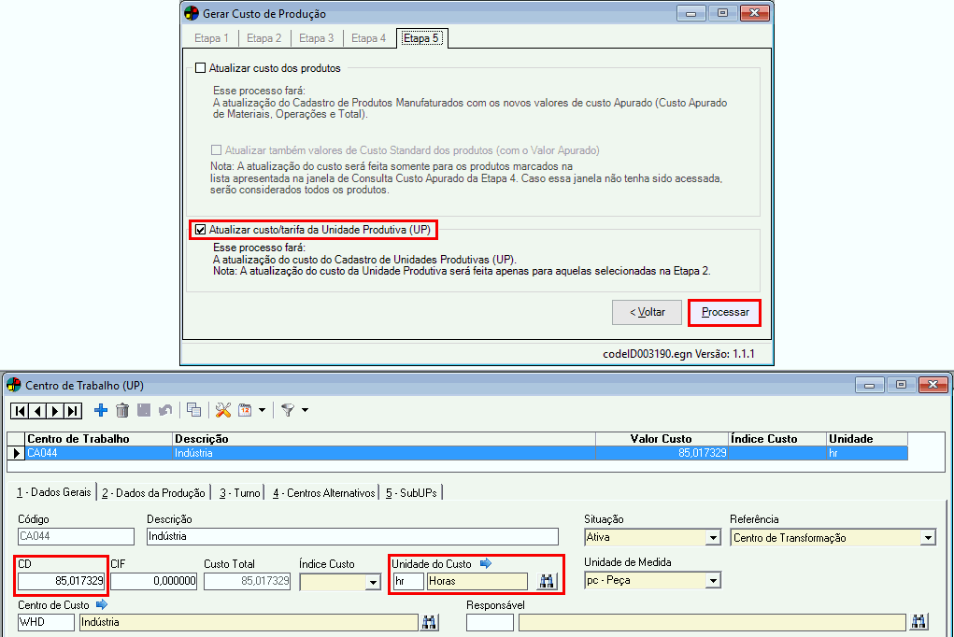Open Unidade do Custo binoculars search

click(x=546, y=581)
